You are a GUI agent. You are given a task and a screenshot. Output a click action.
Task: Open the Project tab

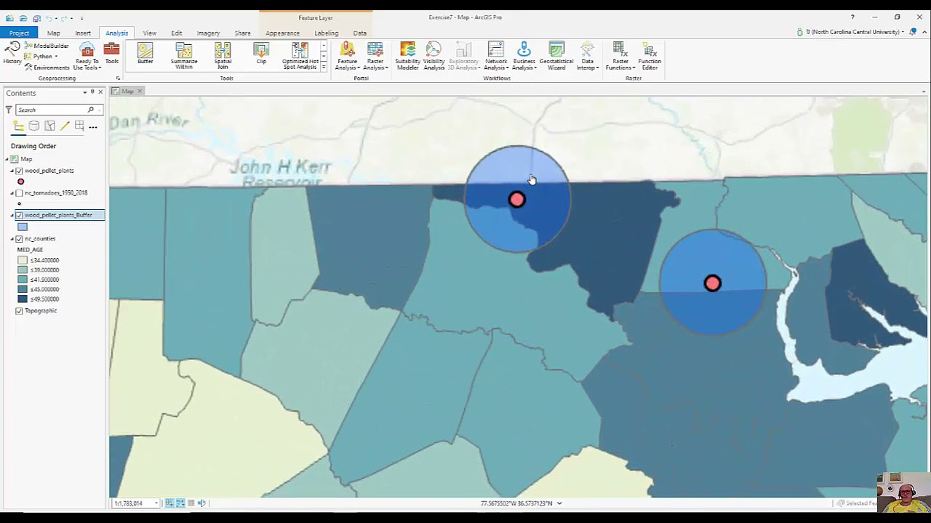pyautogui.click(x=20, y=33)
